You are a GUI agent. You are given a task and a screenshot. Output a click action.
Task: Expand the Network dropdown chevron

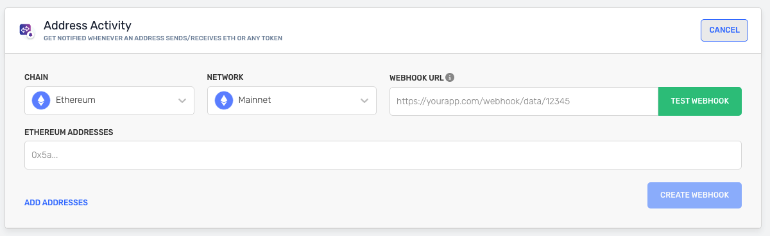[x=364, y=101]
